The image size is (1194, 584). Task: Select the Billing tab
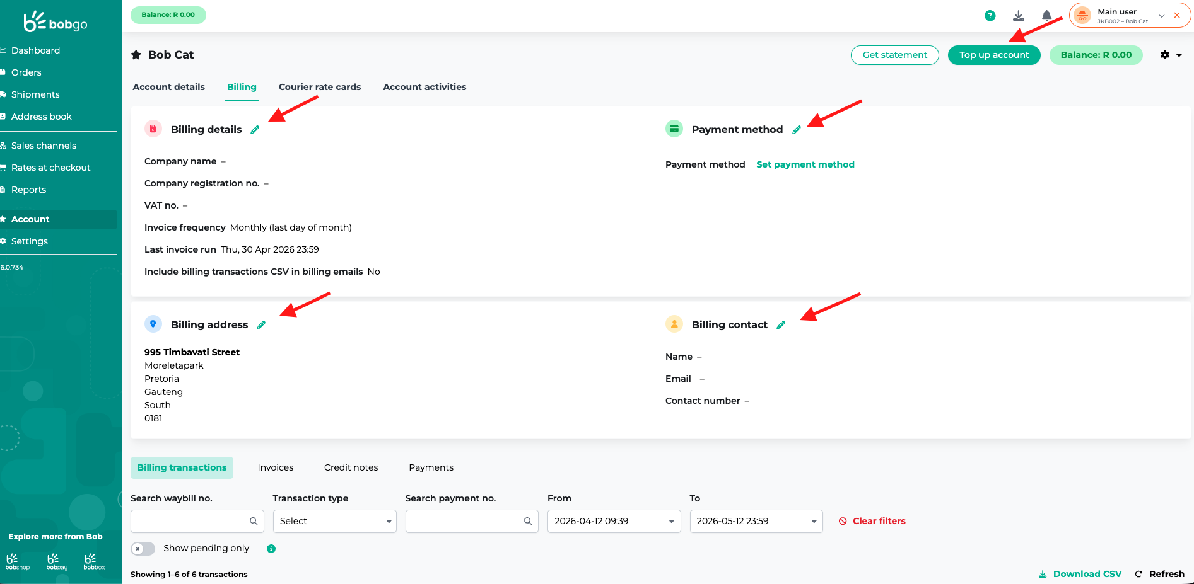point(242,87)
